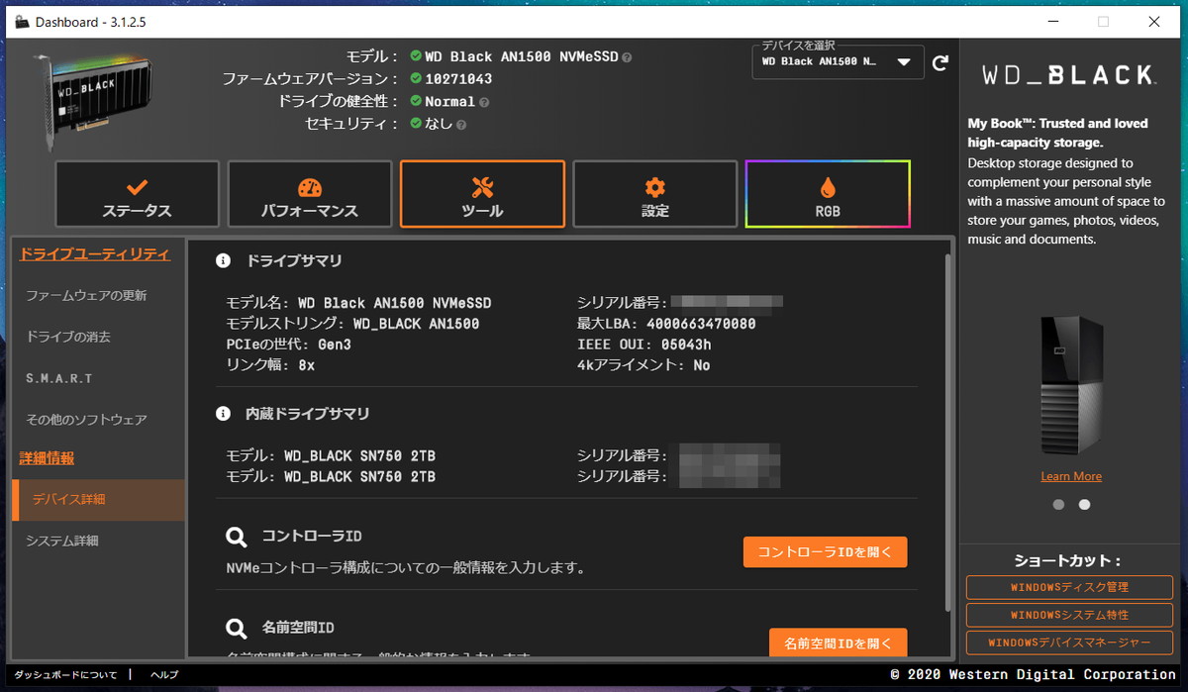Click the content area vertical scrollbar
Image resolution: width=1188 pixels, height=692 pixels.
[x=948, y=432]
